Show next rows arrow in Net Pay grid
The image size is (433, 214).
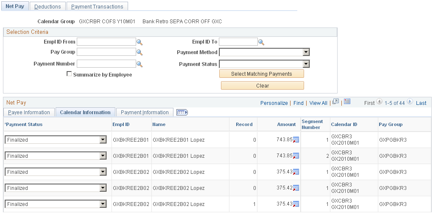pos(410,102)
